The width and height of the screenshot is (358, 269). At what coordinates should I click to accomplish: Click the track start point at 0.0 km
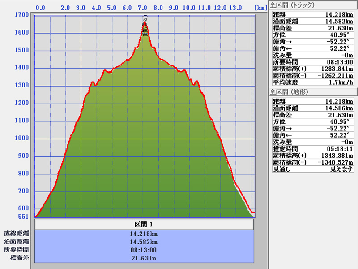(x=36, y=216)
